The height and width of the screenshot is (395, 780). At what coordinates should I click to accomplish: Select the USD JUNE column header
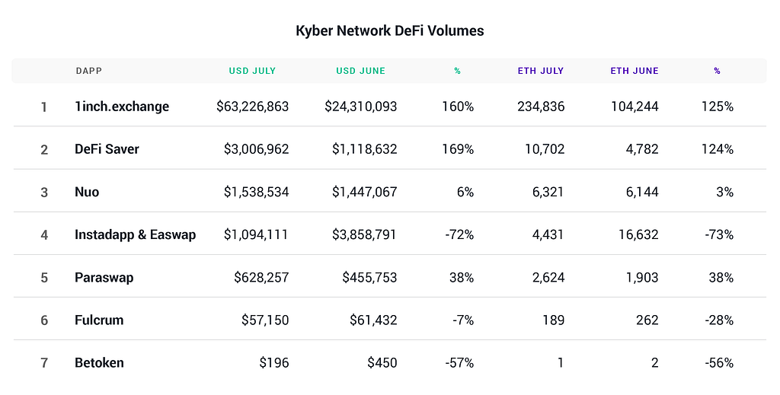tap(360, 71)
